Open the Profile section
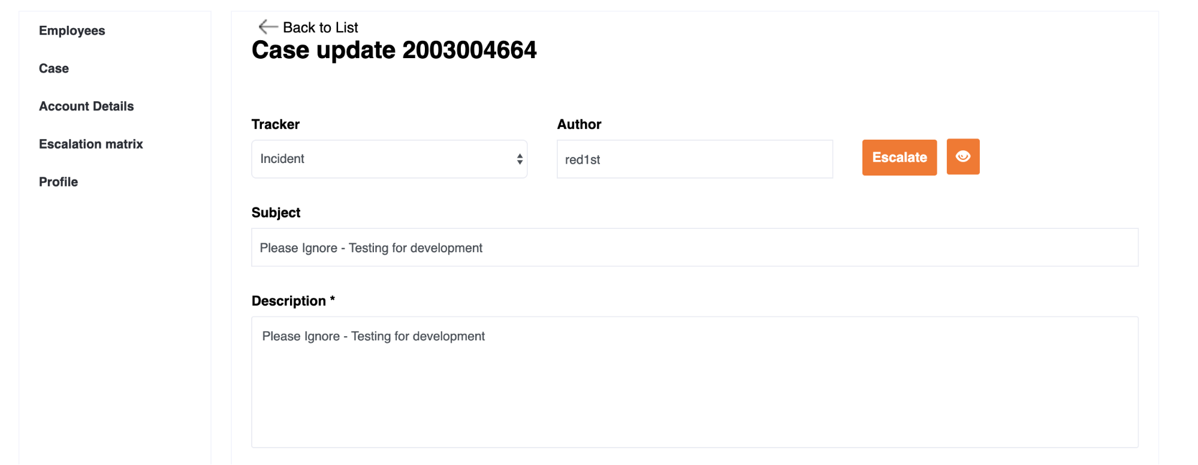Image resolution: width=1198 pixels, height=465 pixels. 59,182
